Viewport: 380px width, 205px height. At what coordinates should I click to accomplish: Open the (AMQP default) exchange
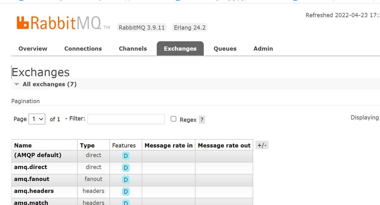click(38, 155)
